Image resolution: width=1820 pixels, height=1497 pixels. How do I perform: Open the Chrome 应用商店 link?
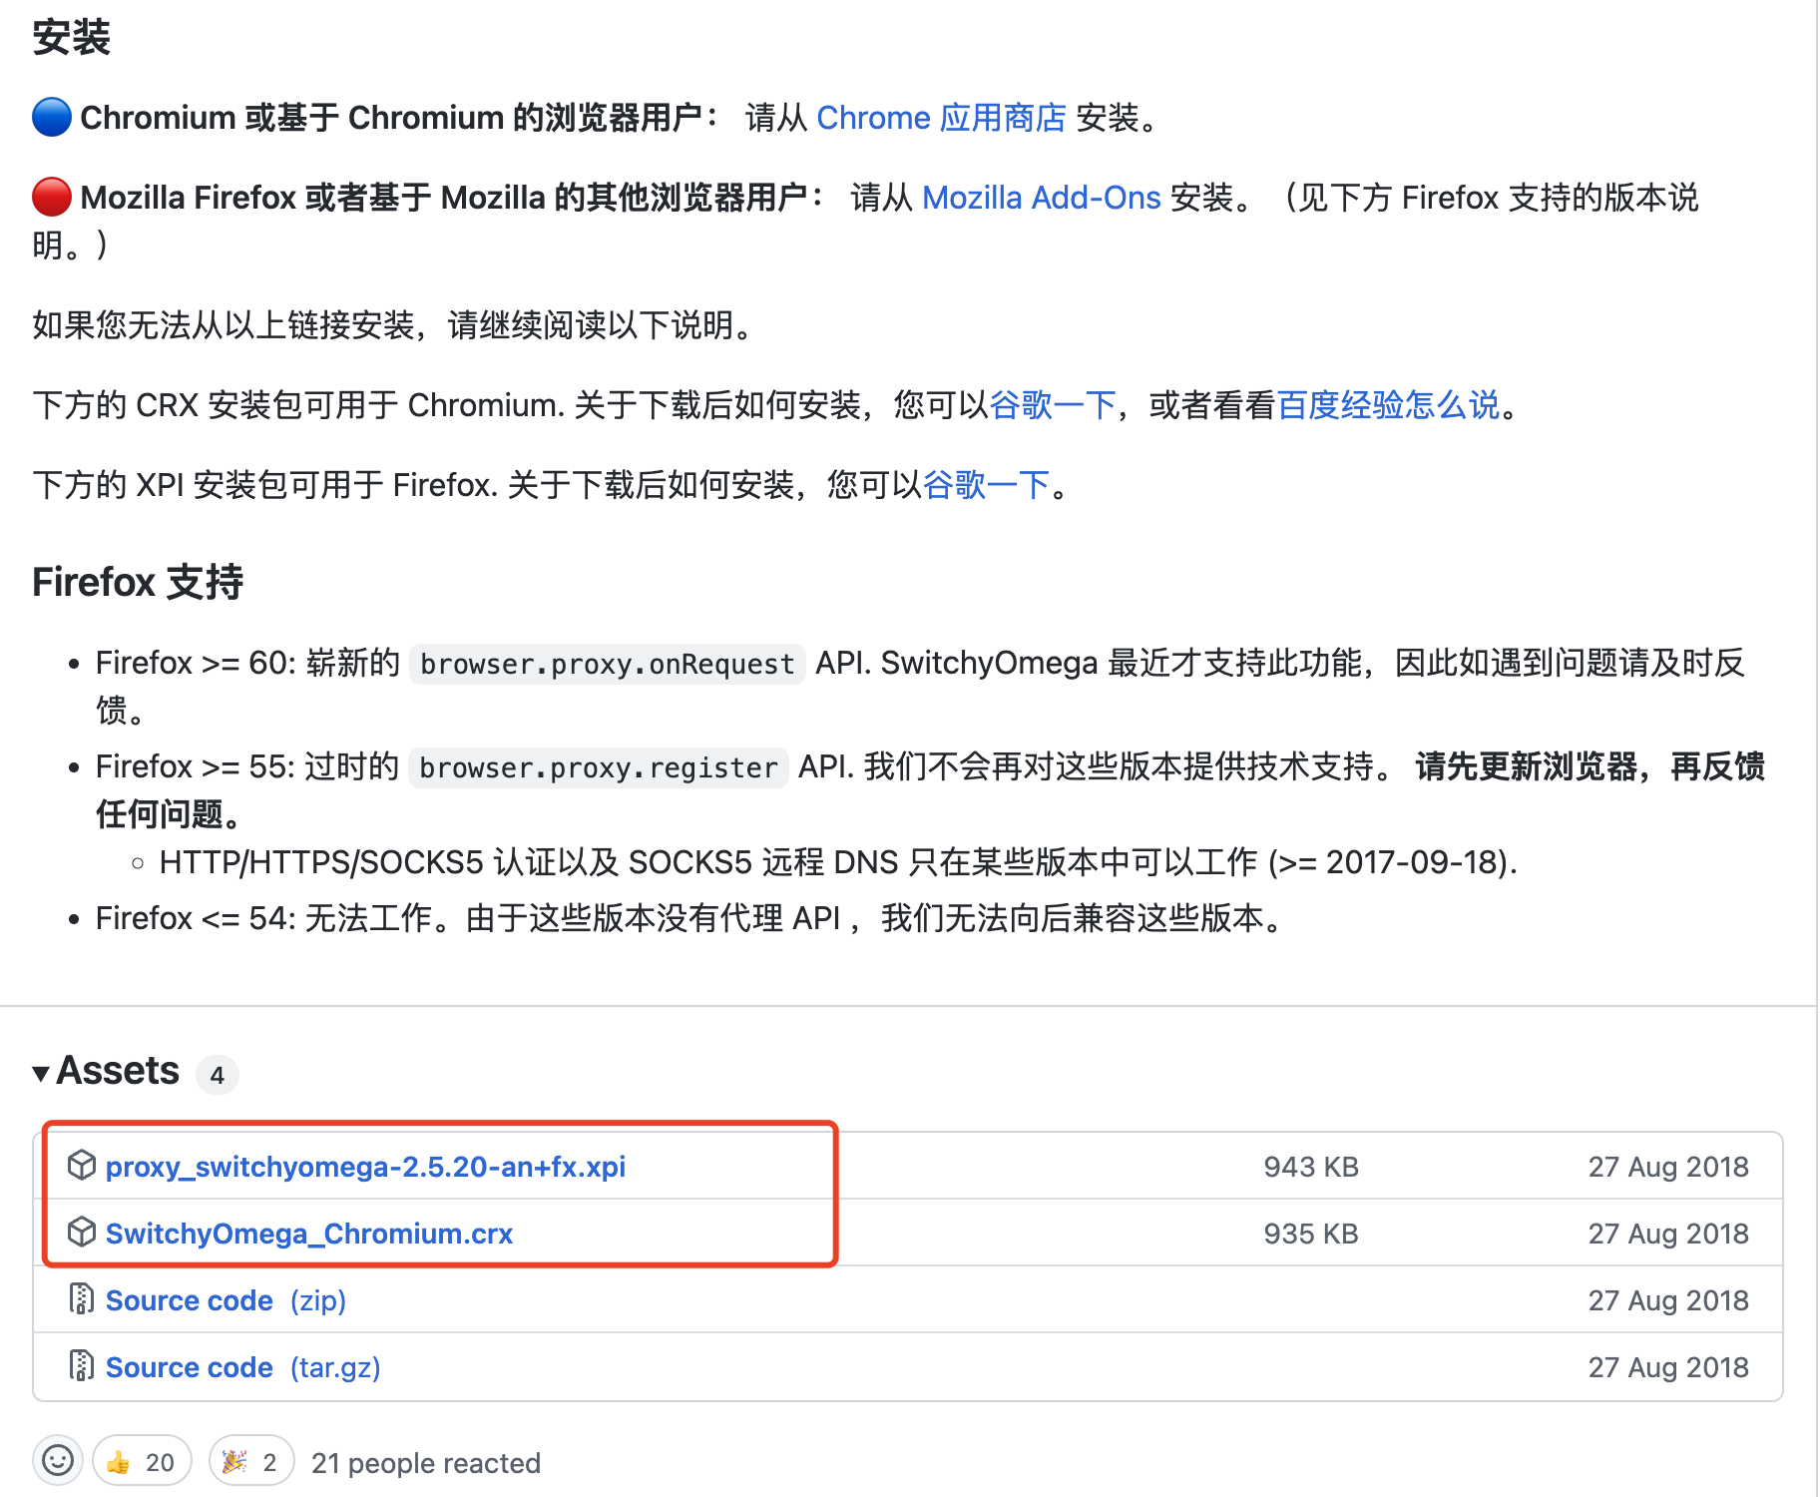click(x=941, y=118)
